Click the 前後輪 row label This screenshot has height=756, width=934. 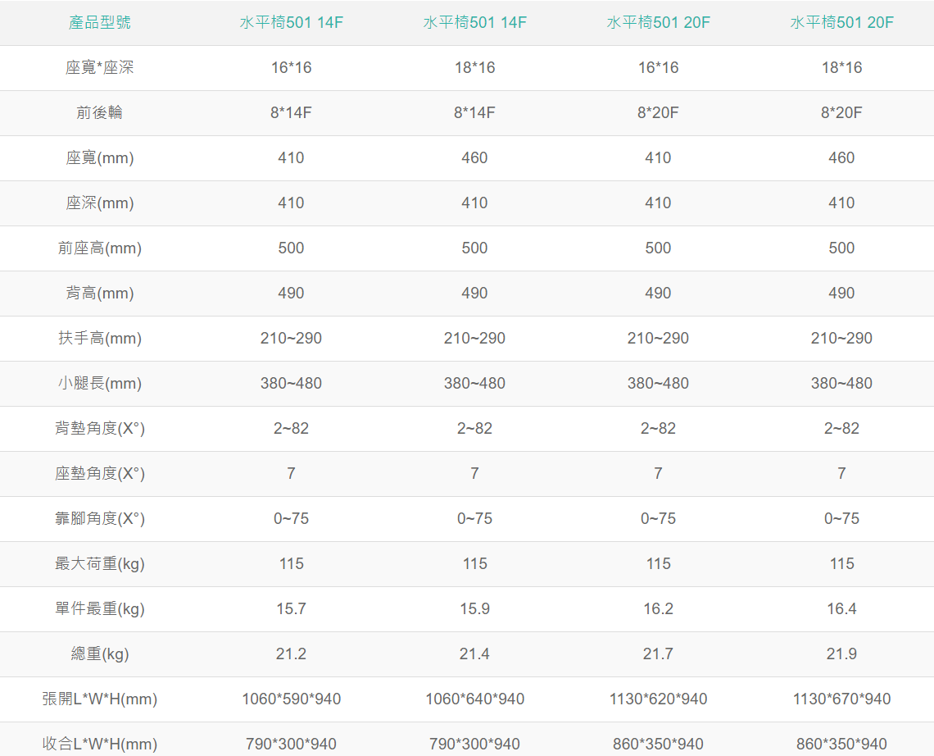coord(99,112)
